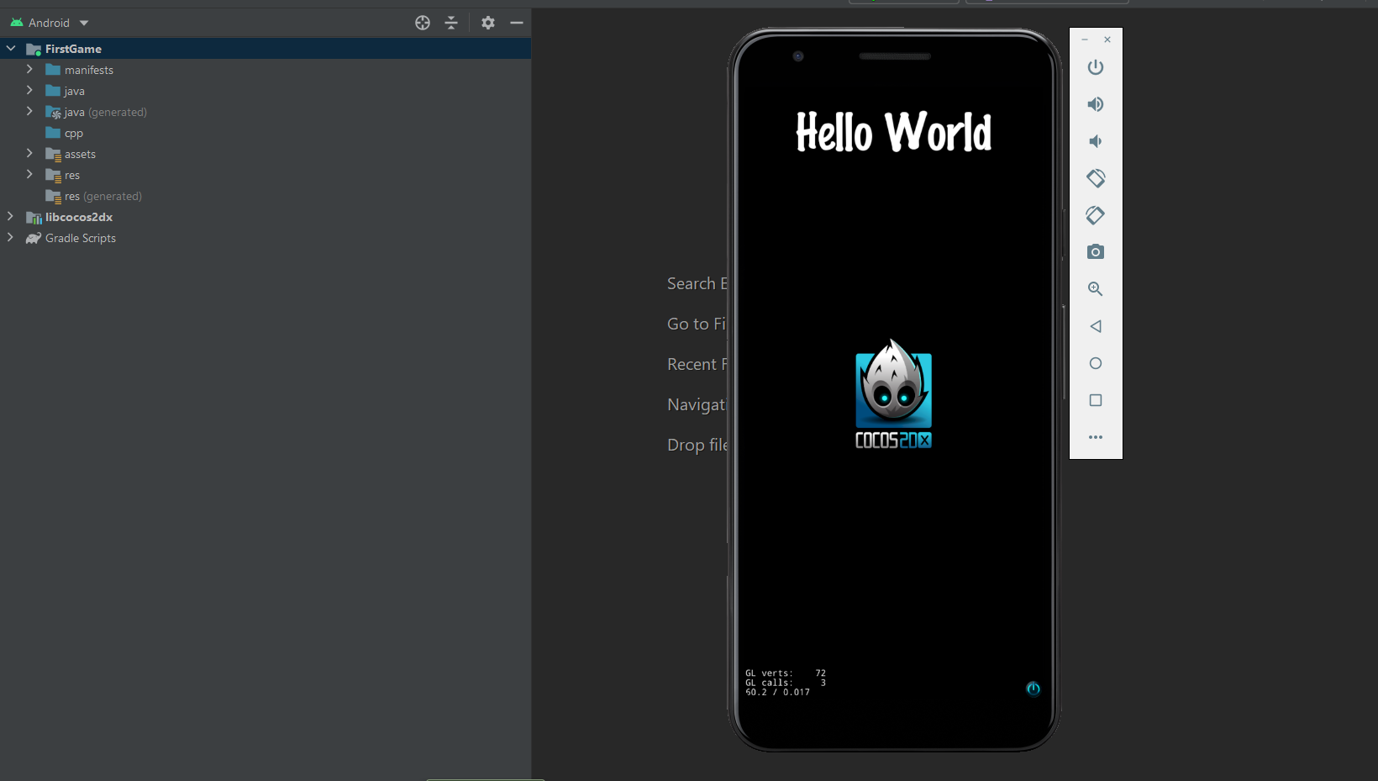Expand the libcocos2dx module
This screenshot has height=781, width=1378.
(10, 217)
